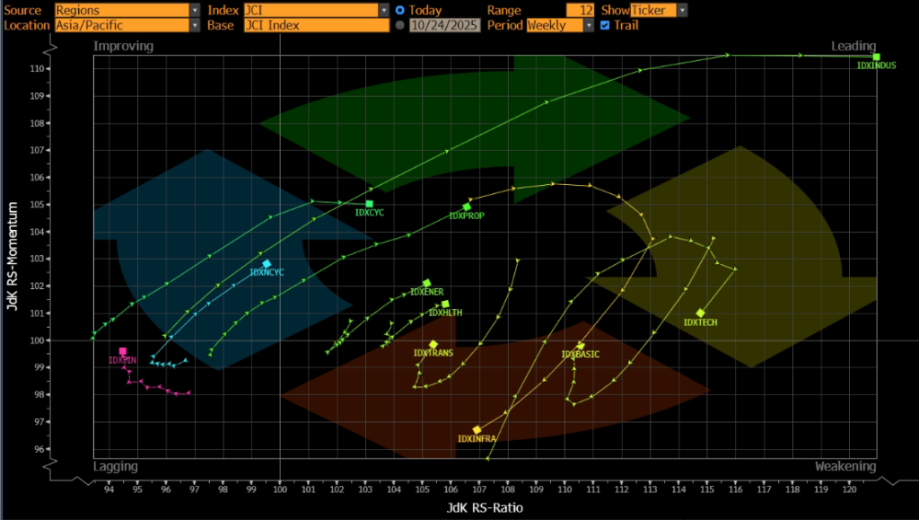Click the IDXINDUS data point marker
This screenshot has width=919, height=520.
pos(876,57)
